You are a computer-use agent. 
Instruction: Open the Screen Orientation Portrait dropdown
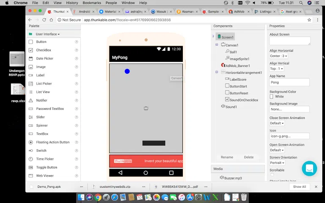(277, 163)
